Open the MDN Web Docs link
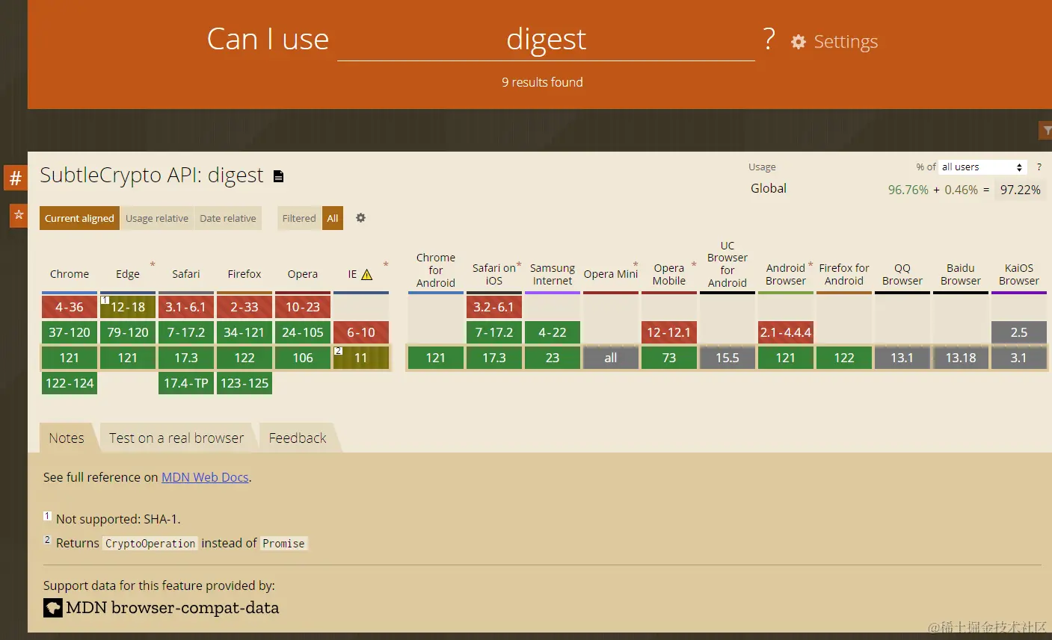Viewport: 1052px width, 640px height. [x=205, y=477]
